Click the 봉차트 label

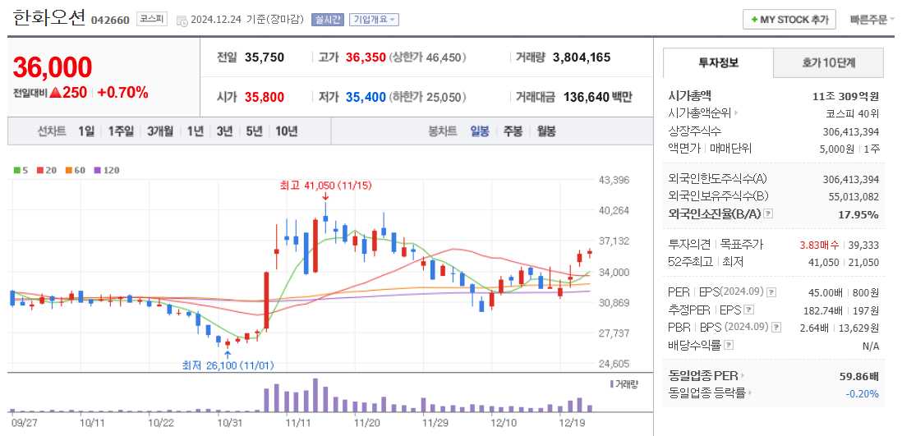(x=442, y=131)
